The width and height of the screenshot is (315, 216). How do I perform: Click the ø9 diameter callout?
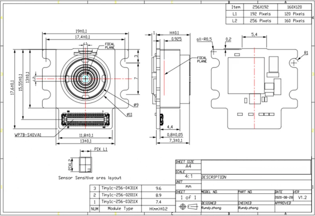coord(136,105)
